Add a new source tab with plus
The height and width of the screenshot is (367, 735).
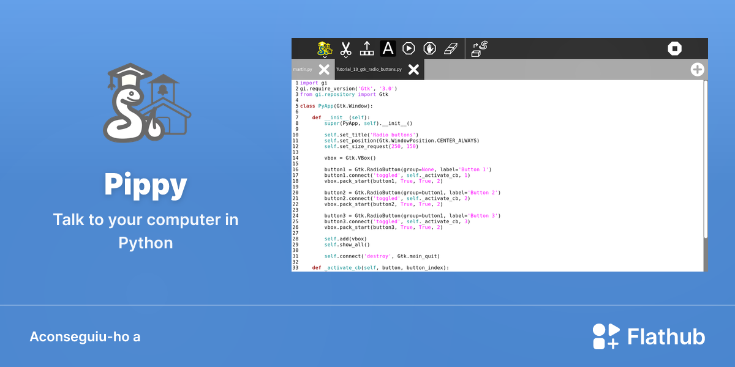pyautogui.click(x=697, y=69)
